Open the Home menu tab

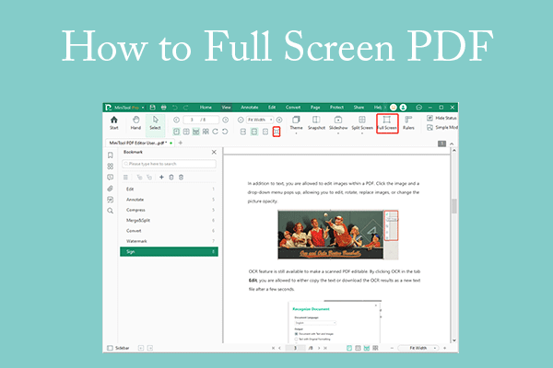coord(206,107)
